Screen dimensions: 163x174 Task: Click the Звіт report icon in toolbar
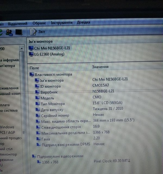pyautogui.click(x=33, y=32)
